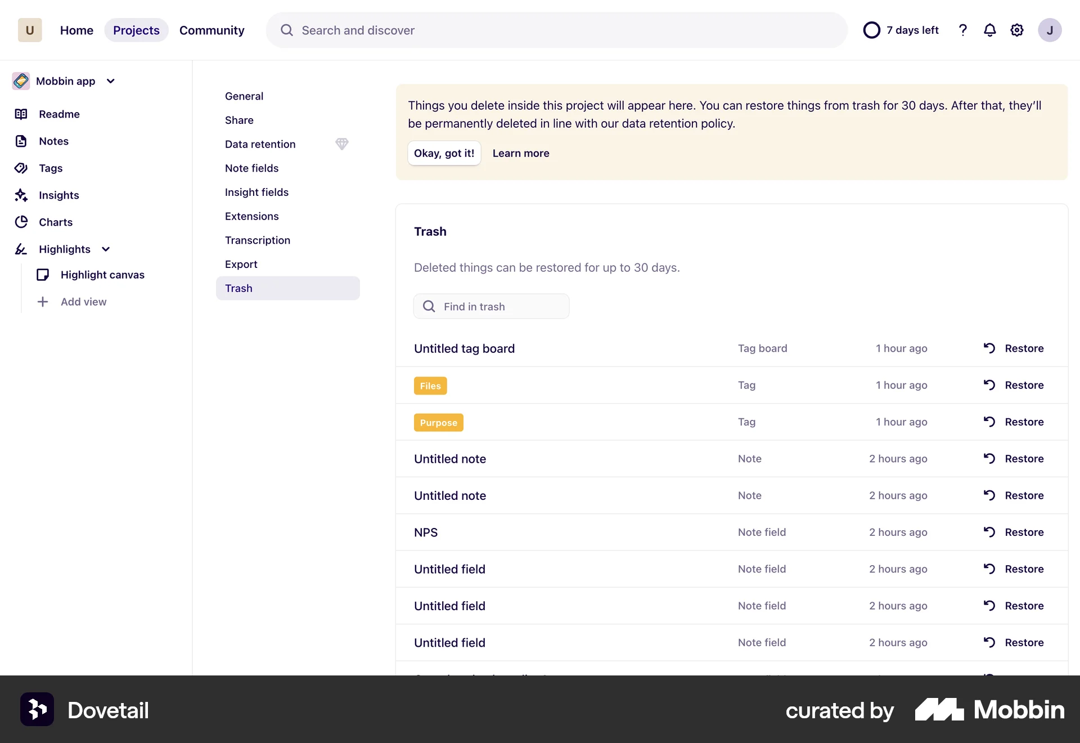Click the Okay, got it! button

coord(444,153)
